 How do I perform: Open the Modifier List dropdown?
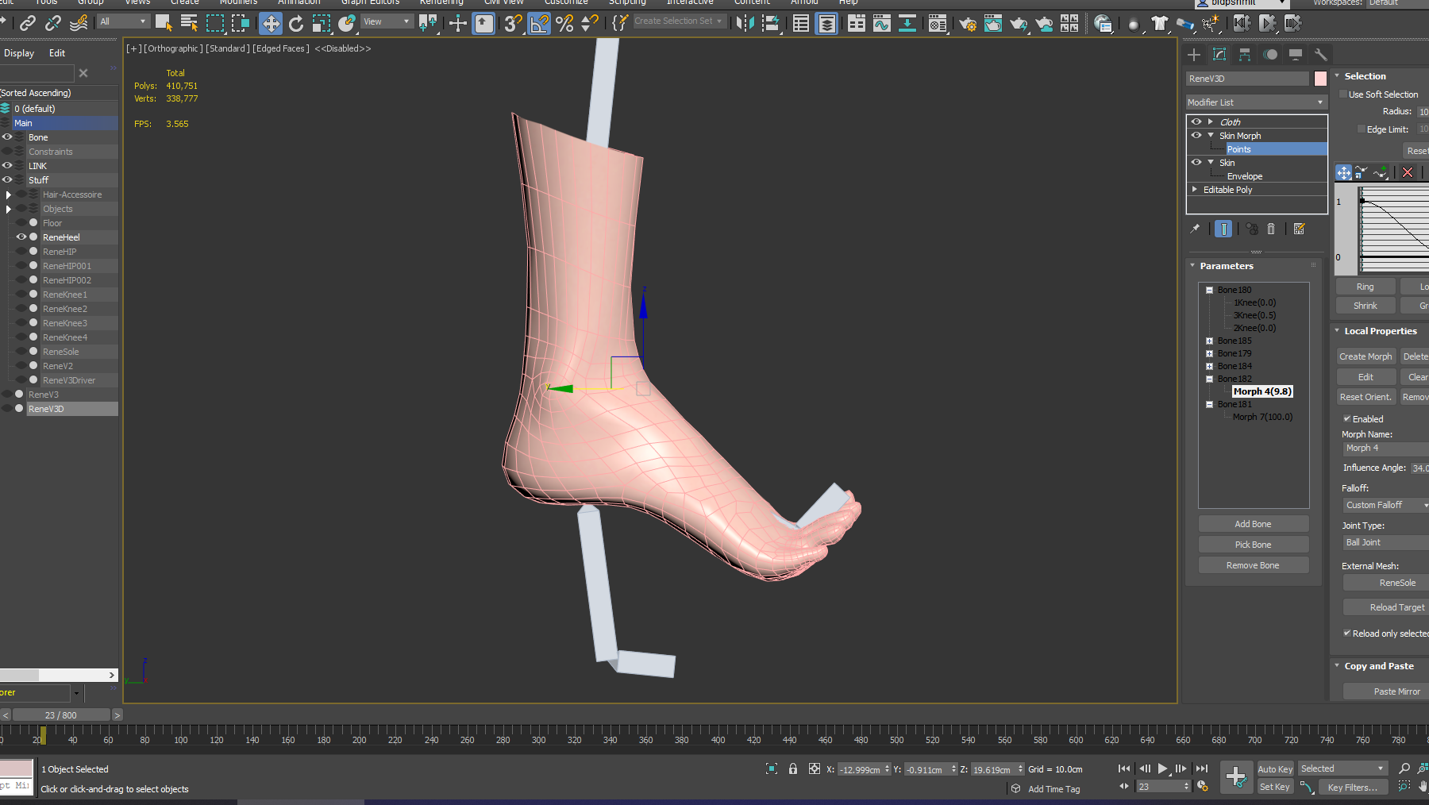click(x=1255, y=102)
